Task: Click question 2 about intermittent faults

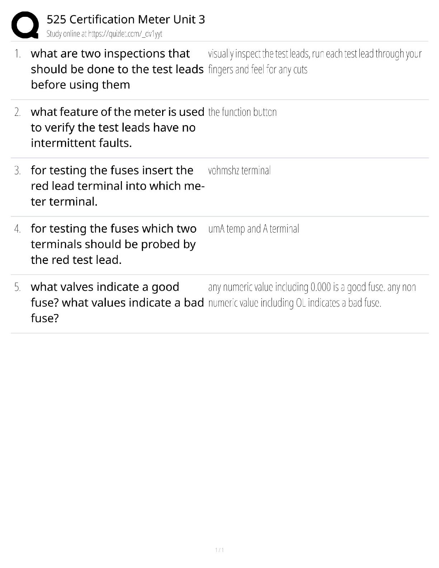Action: pos(118,127)
